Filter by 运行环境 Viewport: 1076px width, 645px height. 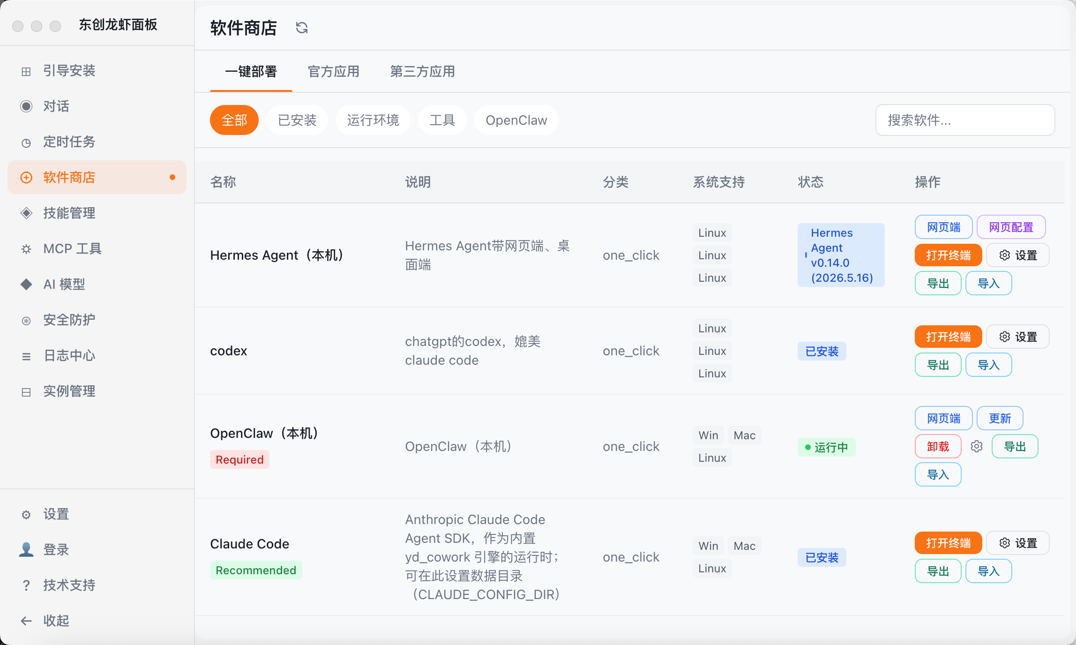click(373, 120)
